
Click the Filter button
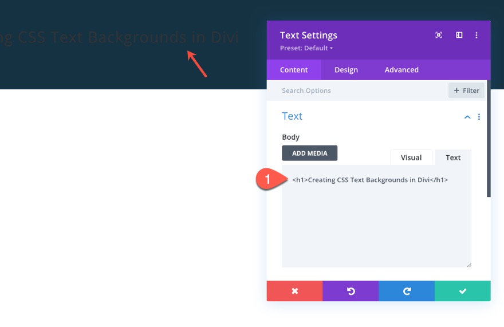coord(466,90)
